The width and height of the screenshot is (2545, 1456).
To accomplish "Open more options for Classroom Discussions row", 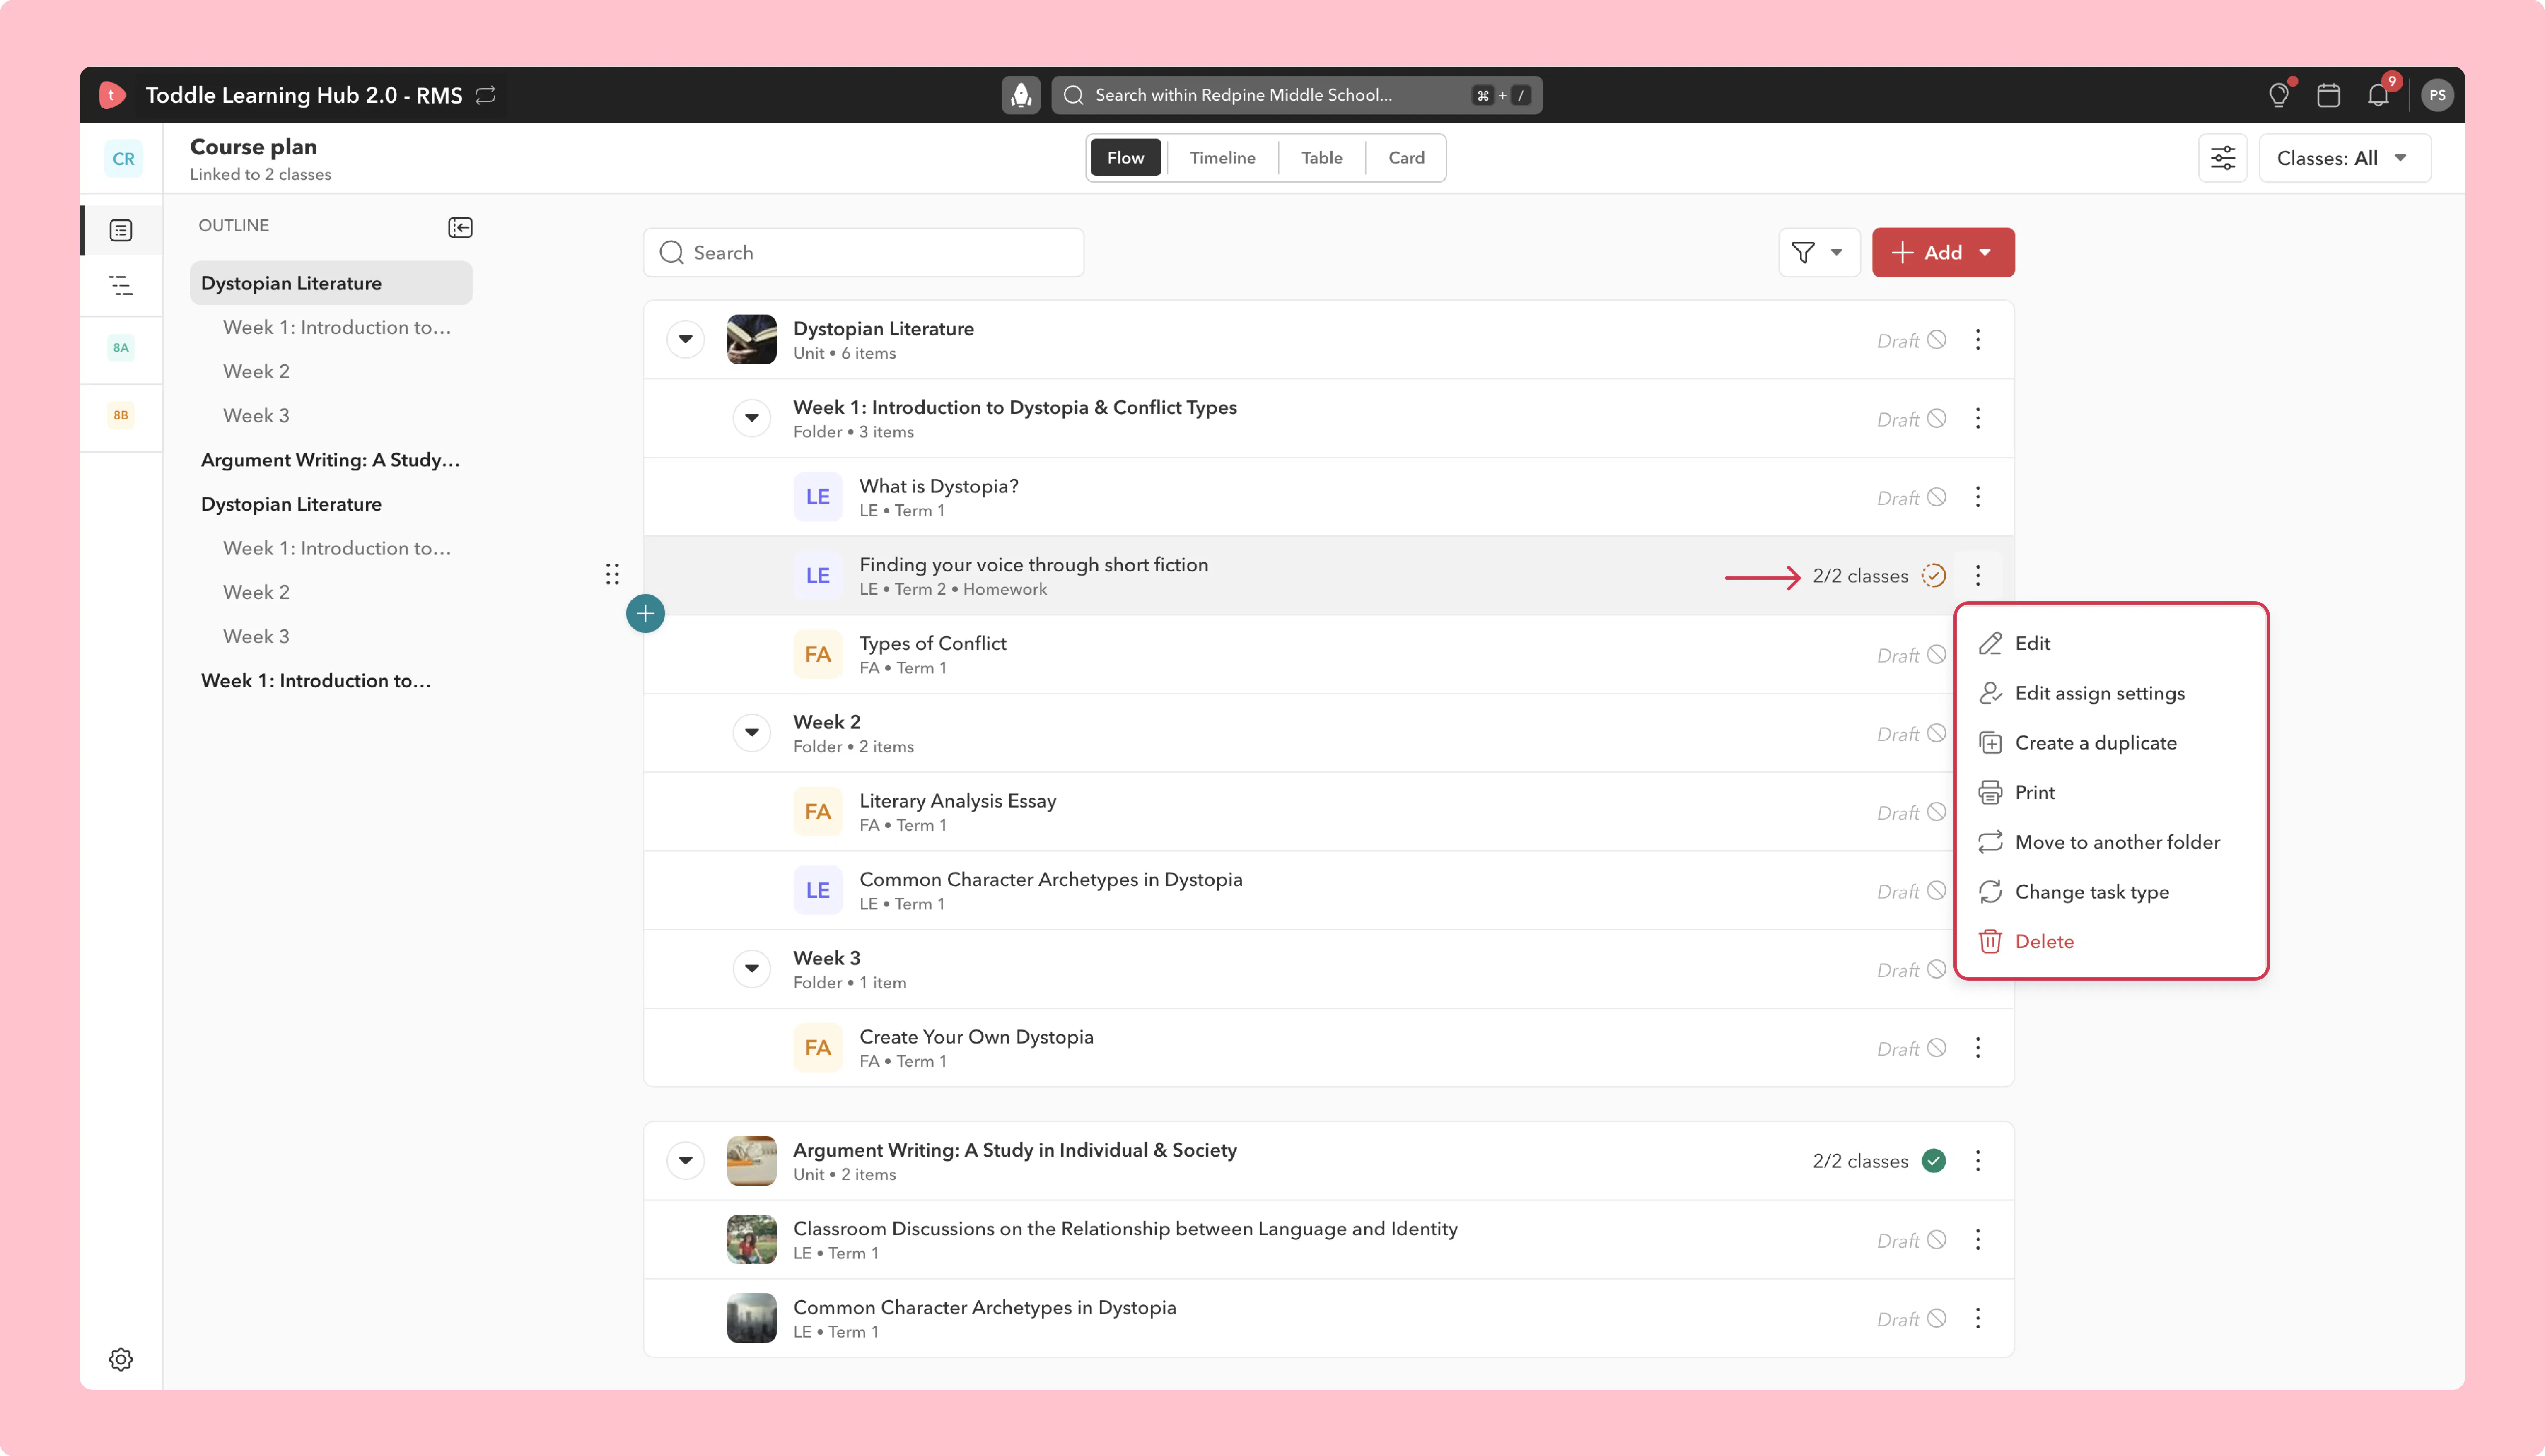I will point(1977,1240).
